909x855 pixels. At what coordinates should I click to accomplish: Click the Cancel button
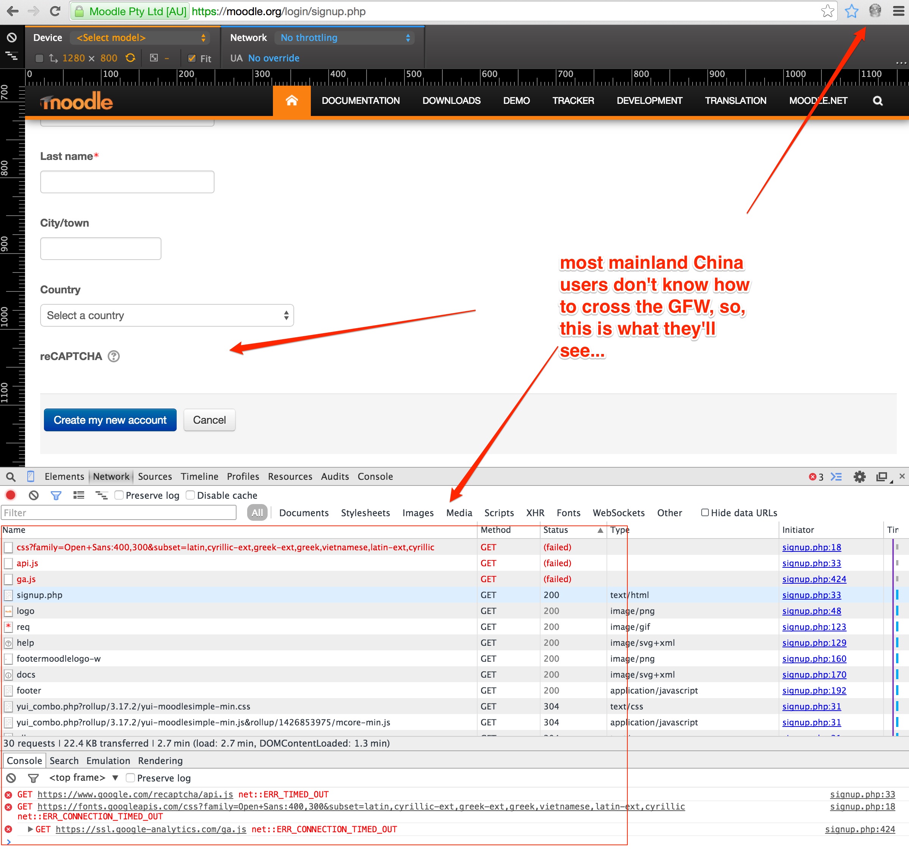209,420
